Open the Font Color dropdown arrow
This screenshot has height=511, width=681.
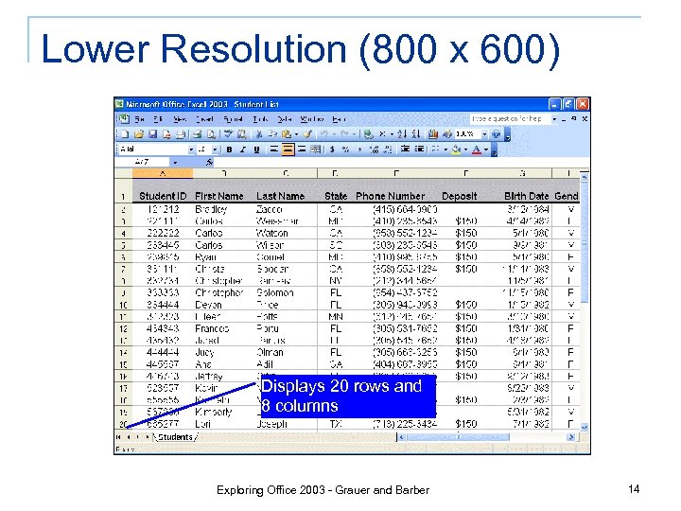coord(486,150)
